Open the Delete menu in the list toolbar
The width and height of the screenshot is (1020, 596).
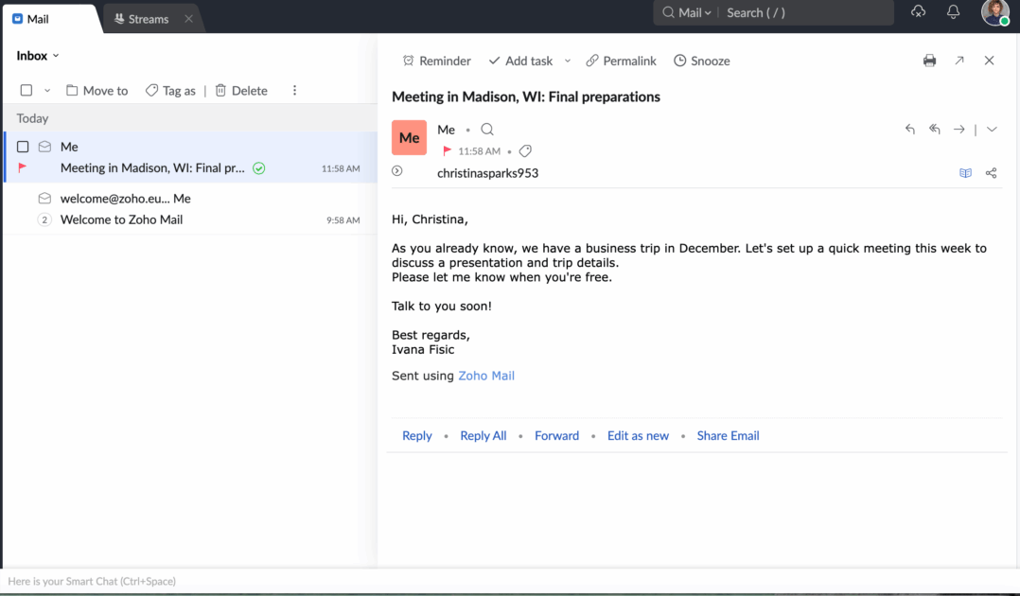(x=240, y=90)
